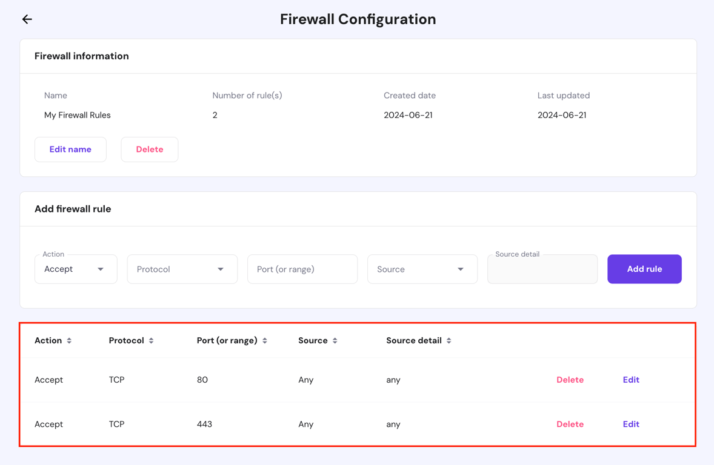Open the Action dropdown showing Accept
This screenshot has height=465, width=714.
coord(76,269)
